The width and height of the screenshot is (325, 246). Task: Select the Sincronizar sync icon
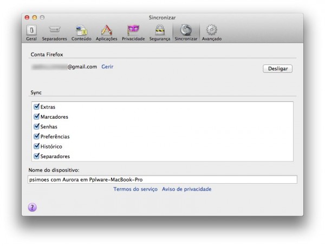(x=186, y=33)
